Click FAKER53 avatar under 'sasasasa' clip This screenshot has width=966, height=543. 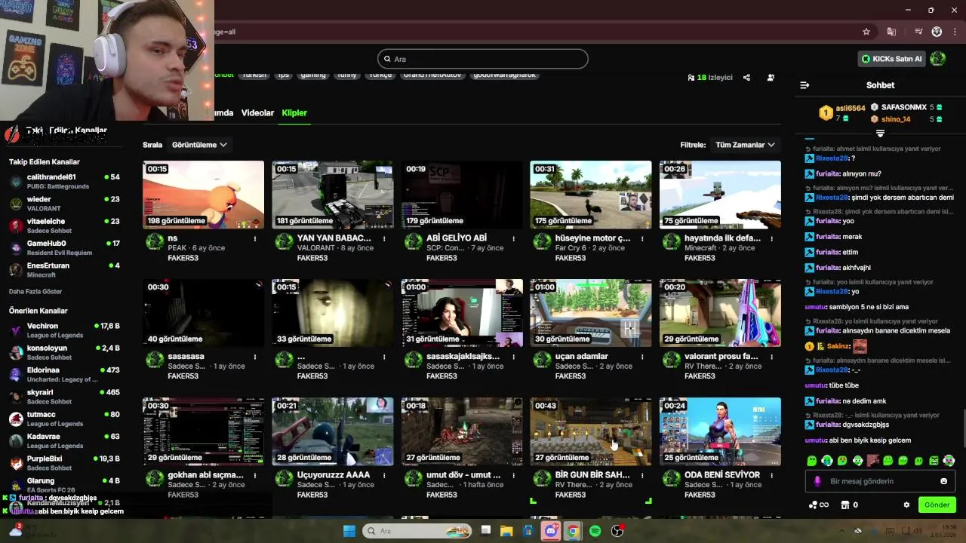coord(155,360)
